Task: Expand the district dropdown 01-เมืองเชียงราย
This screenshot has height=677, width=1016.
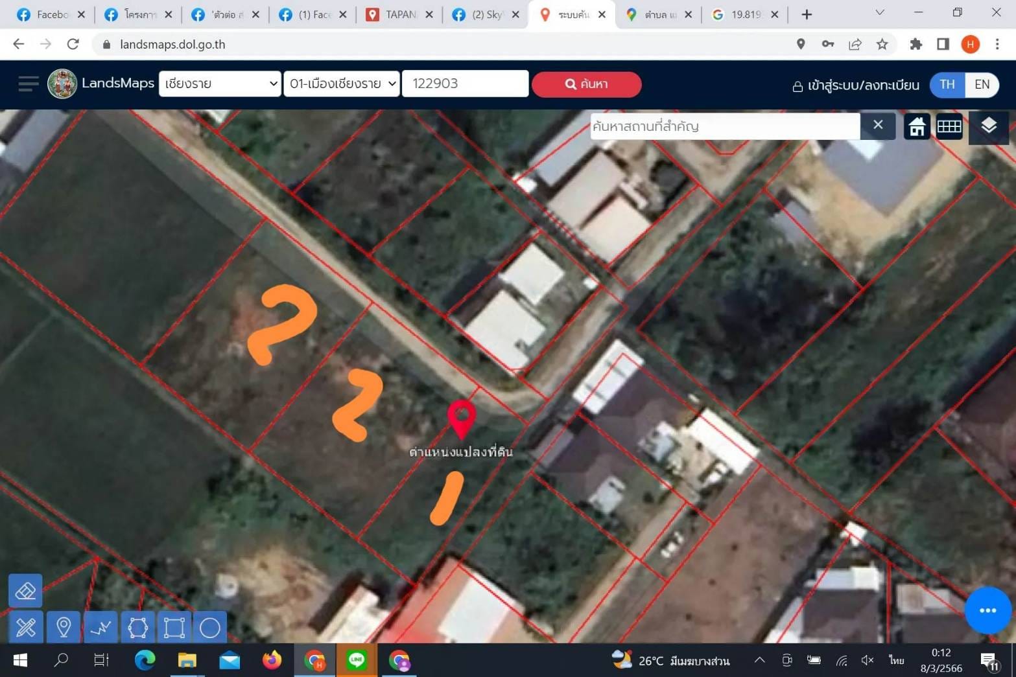Action: tap(341, 84)
